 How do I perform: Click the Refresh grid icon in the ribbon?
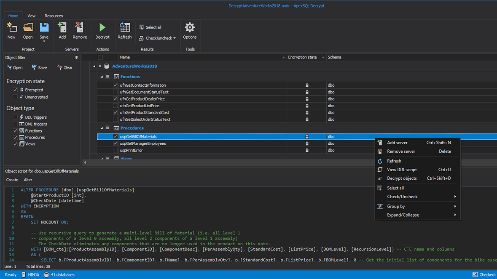[x=125, y=27]
